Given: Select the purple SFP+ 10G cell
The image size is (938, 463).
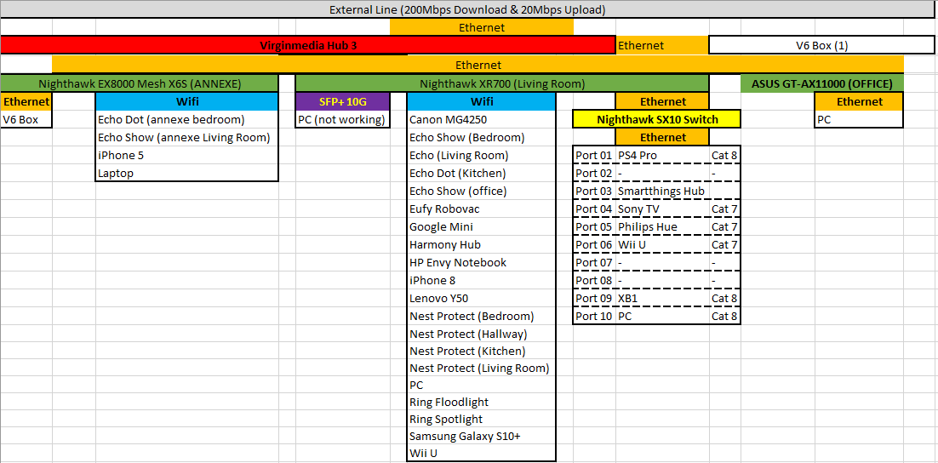Looking at the screenshot, I should click(x=343, y=101).
